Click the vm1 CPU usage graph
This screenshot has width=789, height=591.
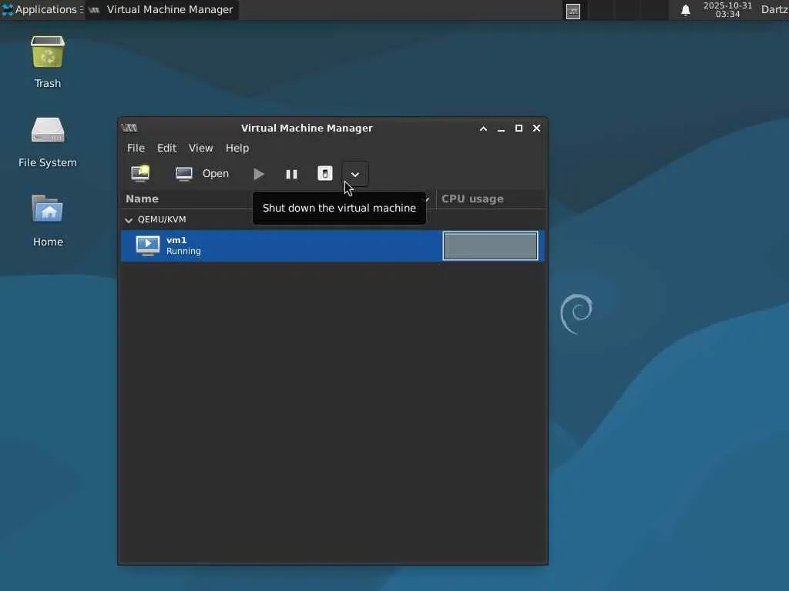[490, 245]
